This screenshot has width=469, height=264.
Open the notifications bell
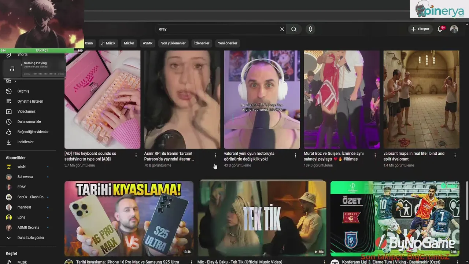click(440, 29)
